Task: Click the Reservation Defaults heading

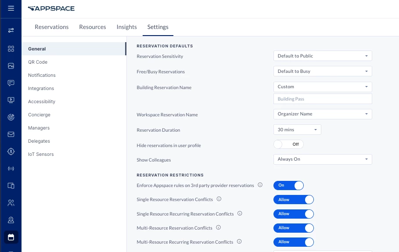Action: (x=165, y=46)
